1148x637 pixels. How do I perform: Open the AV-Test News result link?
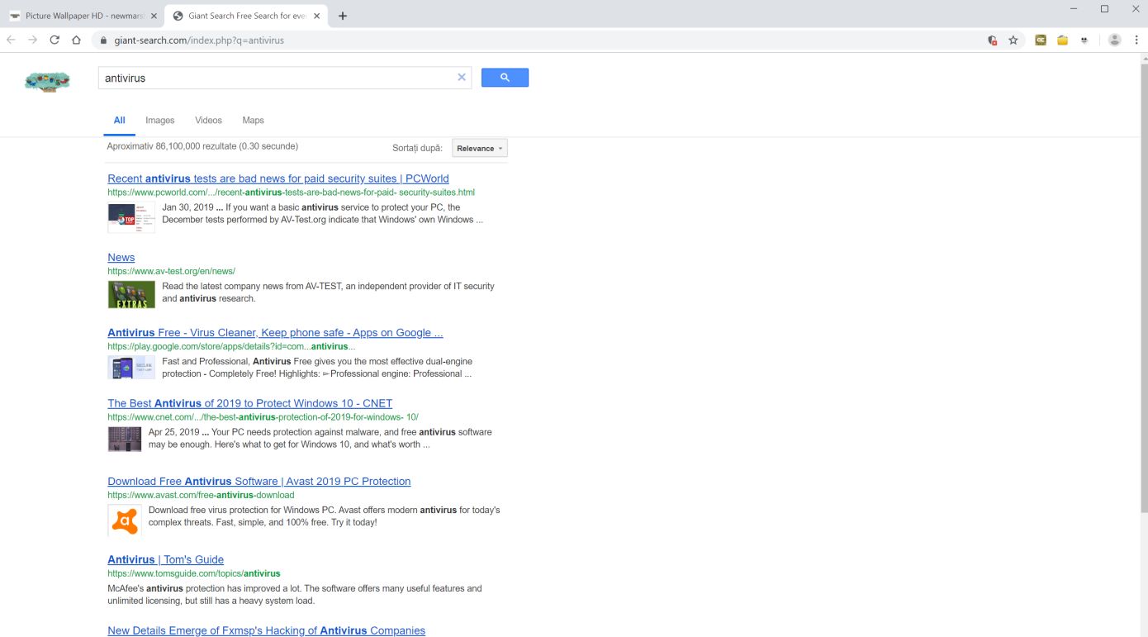[x=121, y=258]
